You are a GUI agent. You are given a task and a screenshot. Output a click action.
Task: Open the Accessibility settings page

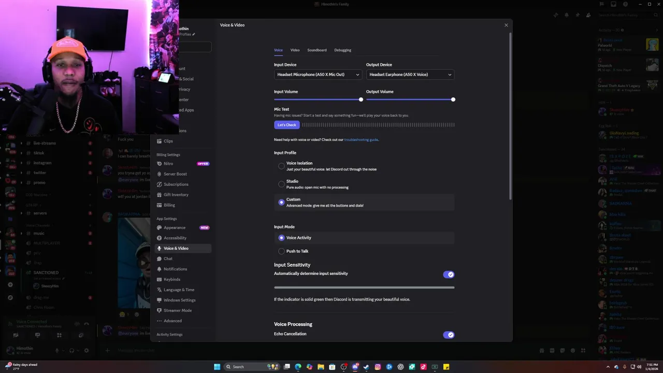pos(182,238)
